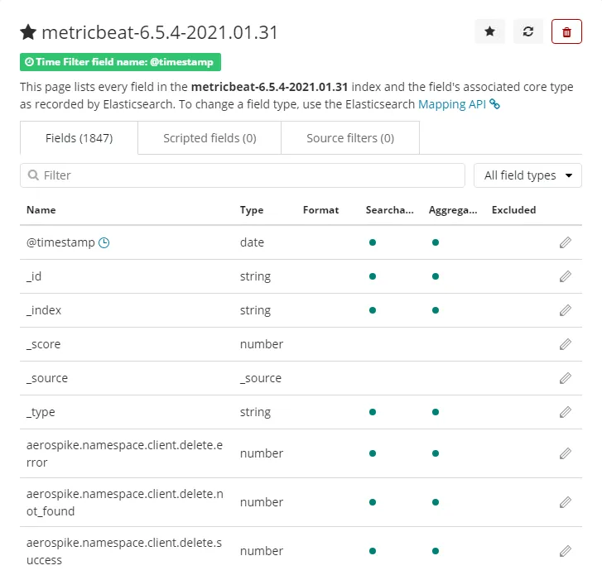Click the clock icon next to @timestamp
The image size is (602, 575).
104,242
